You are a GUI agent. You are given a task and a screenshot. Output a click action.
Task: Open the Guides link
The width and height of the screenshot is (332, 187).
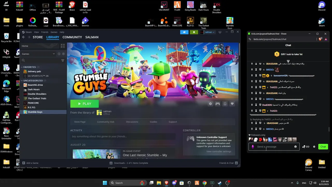[x=153, y=122]
